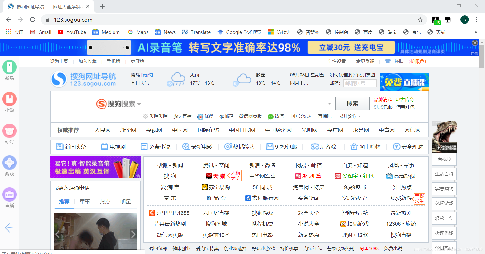Open 玩游戏 quick link
The width and height of the screenshot is (485, 254).
coord(323,147)
